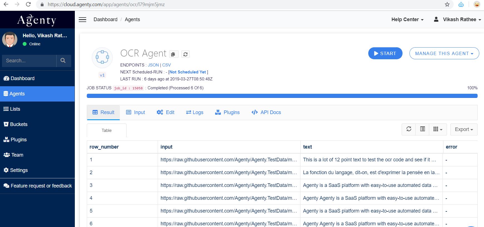Click the text cell in row 4
Screen dimensions: 484x227
coord(371,198)
